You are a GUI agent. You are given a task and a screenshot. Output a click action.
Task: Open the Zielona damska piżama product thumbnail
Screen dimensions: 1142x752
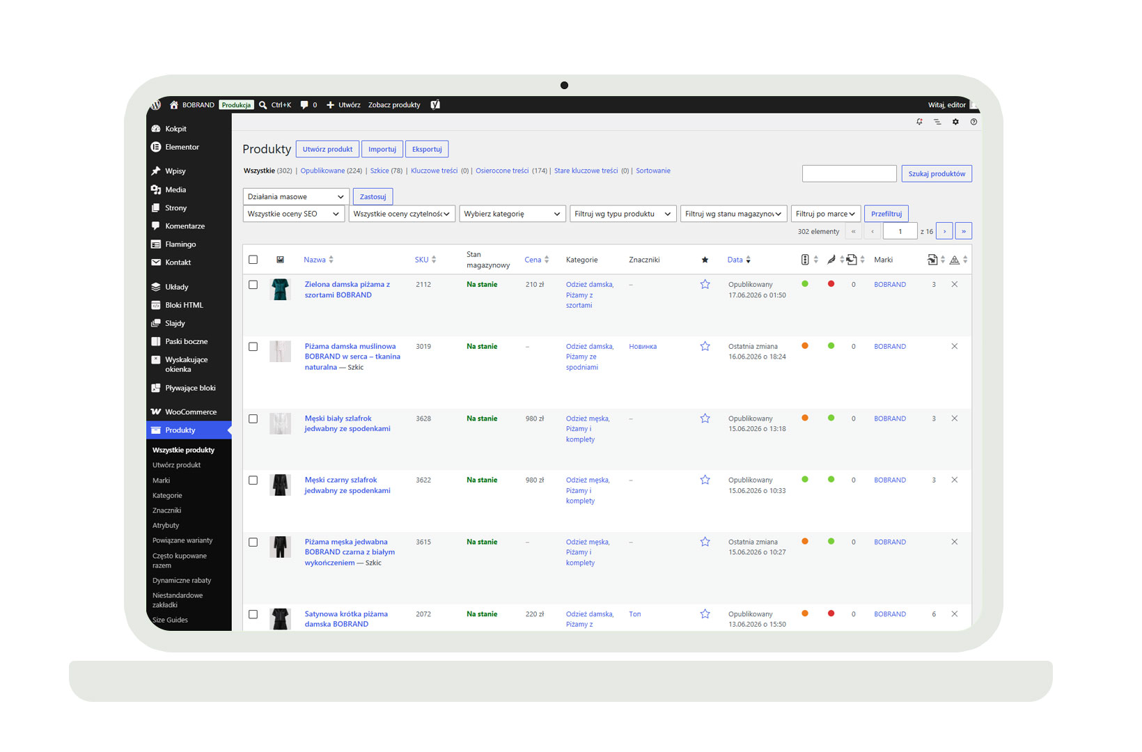point(280,290)
